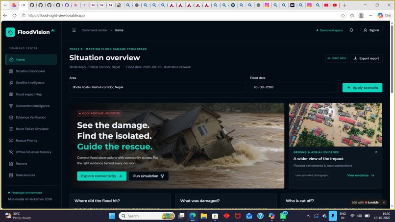Open Microsoft Edge from taskbar

pos(193,216)
